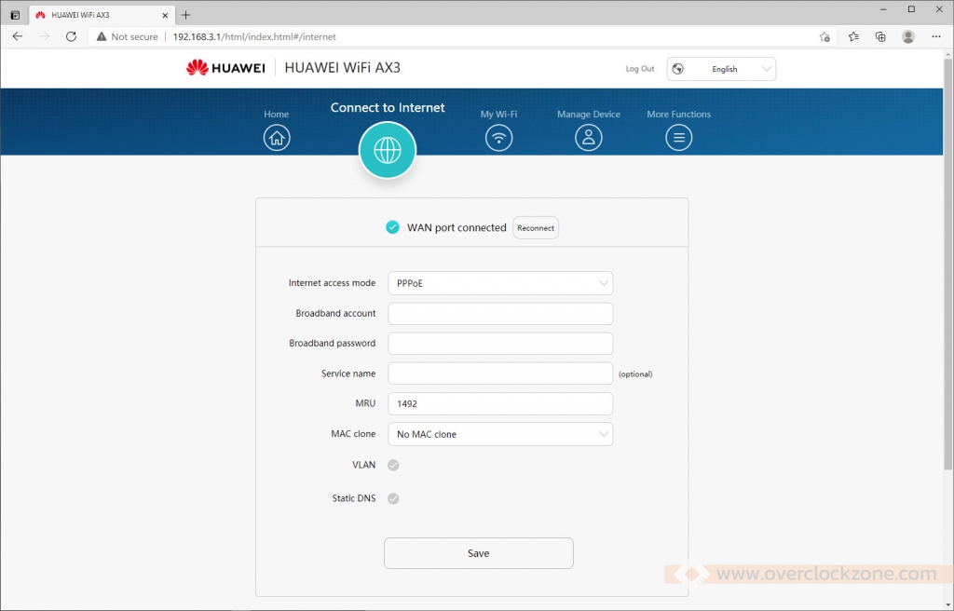
Task: Expand the Internet access mode dropdown
Action: (x=500, y=283)
